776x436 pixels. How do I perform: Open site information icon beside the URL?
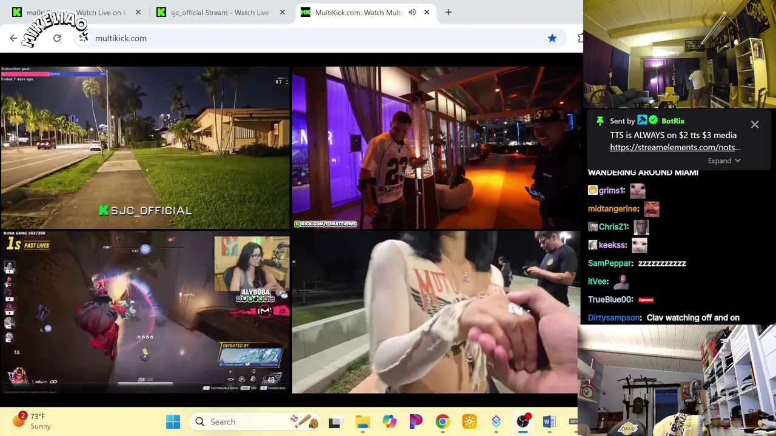[x=84, y=38]
